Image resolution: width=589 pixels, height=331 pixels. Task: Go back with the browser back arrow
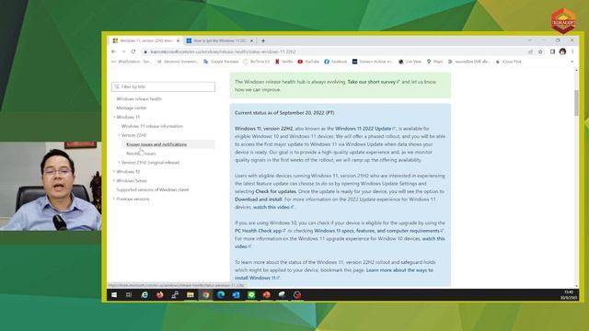click(x=113, y=51)
